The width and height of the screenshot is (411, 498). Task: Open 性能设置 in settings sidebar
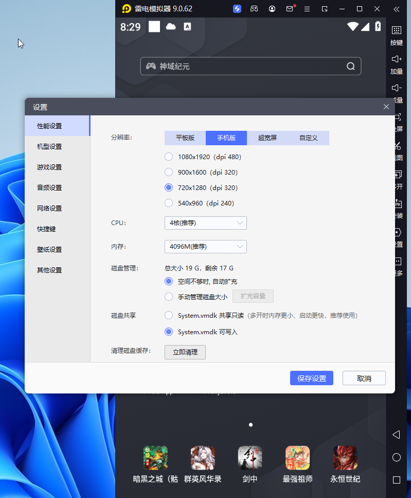58,126
